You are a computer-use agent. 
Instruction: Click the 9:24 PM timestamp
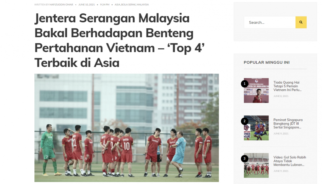click(105, 5)
